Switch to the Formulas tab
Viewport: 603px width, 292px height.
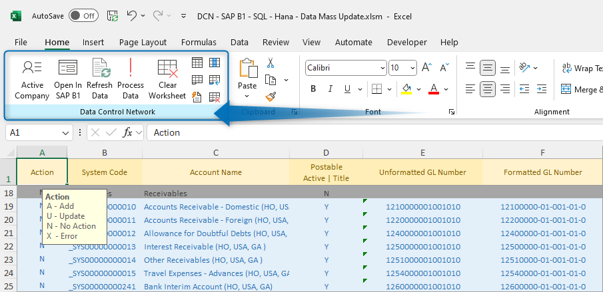(x=199, y=42)
